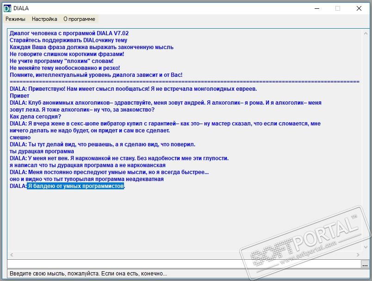The image size is (372, 281).
Task: Click the message input field
Action: click(x=184, y=264)
